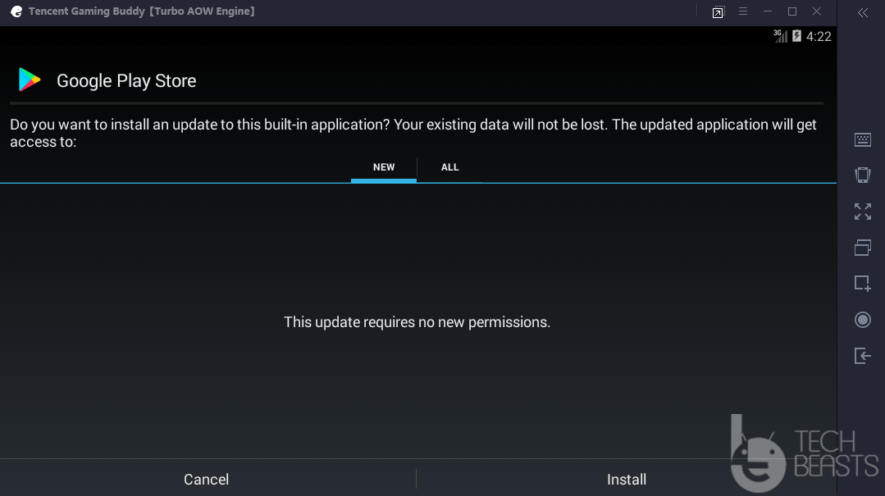Cancel the Play Store update
This screenshot has width=885, height=496.
(207, 479)
